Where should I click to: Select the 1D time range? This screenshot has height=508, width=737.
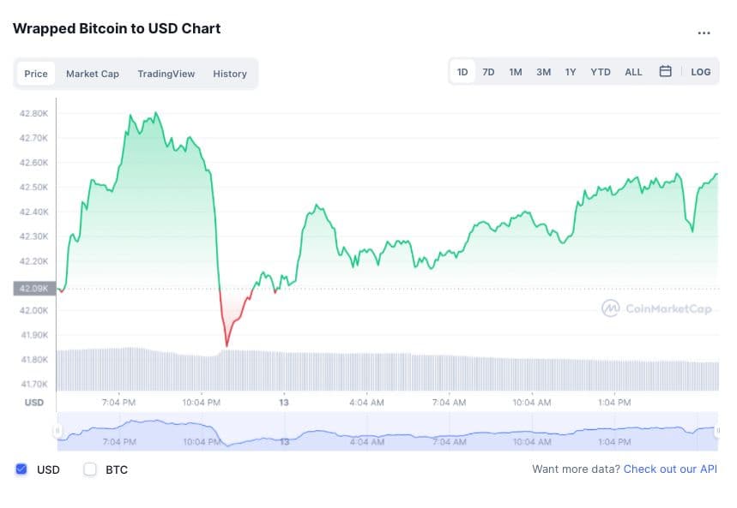(462, 72)
